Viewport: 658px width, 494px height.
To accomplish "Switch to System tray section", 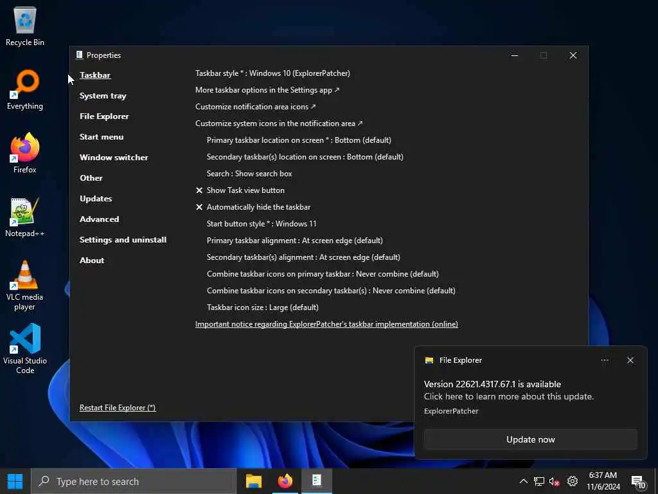I will [103, 96].
